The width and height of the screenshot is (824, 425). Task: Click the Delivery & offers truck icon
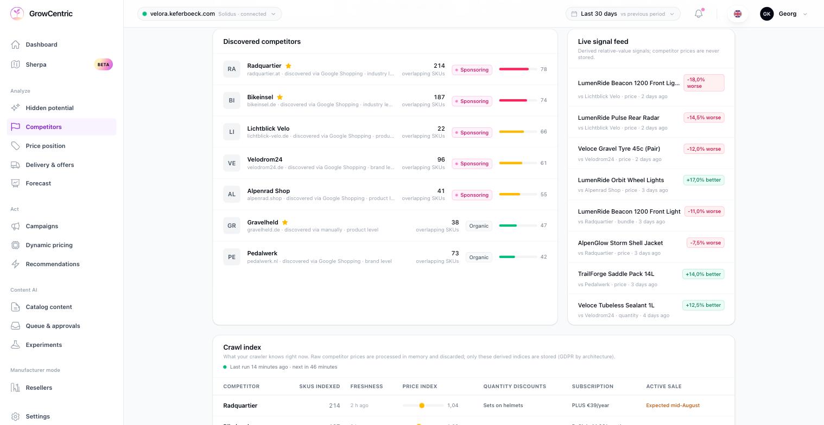(15, 165)
